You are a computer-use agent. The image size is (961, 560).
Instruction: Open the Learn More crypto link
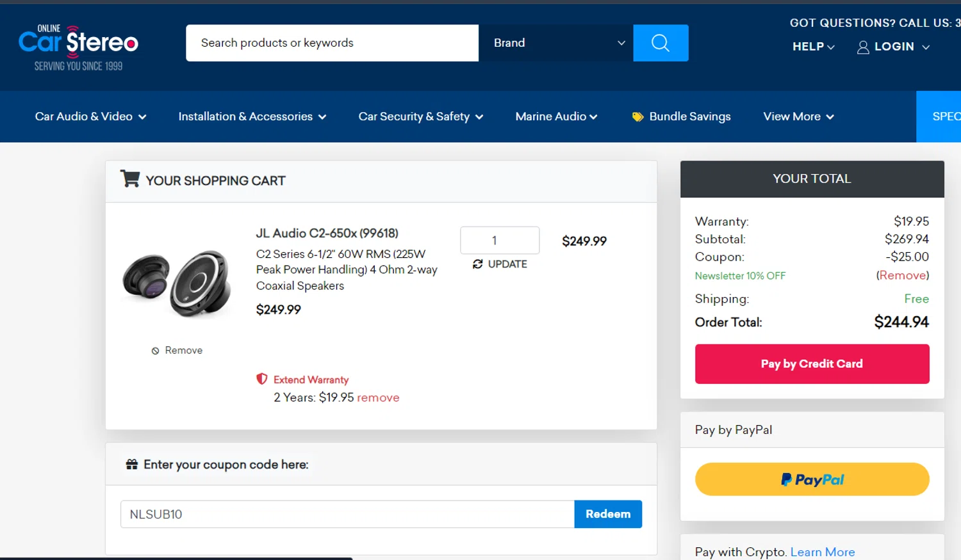click(x=823, y=552)
